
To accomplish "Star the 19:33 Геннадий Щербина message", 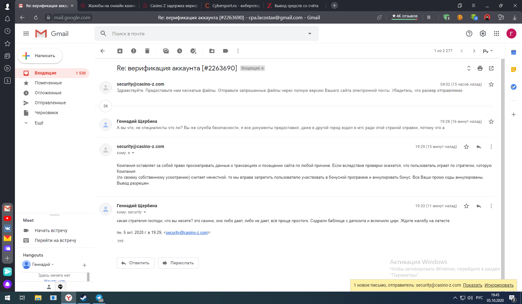I will click(466, 206).
